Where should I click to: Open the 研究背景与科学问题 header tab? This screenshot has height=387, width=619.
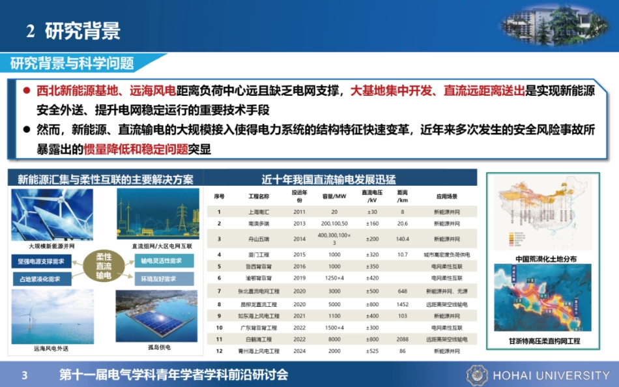coord(72,61)
